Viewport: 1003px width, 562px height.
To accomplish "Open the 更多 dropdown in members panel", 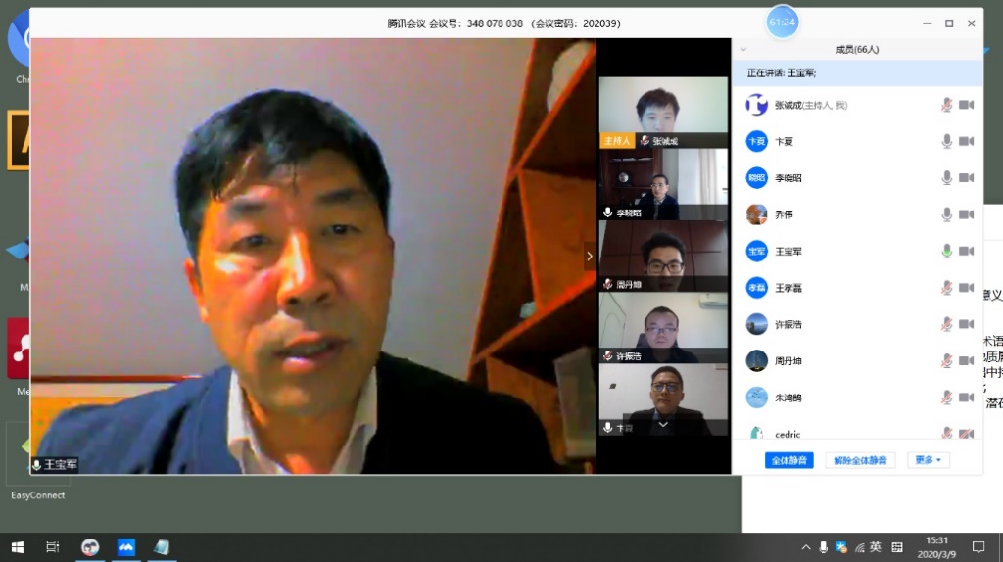I will click(928, 460).
